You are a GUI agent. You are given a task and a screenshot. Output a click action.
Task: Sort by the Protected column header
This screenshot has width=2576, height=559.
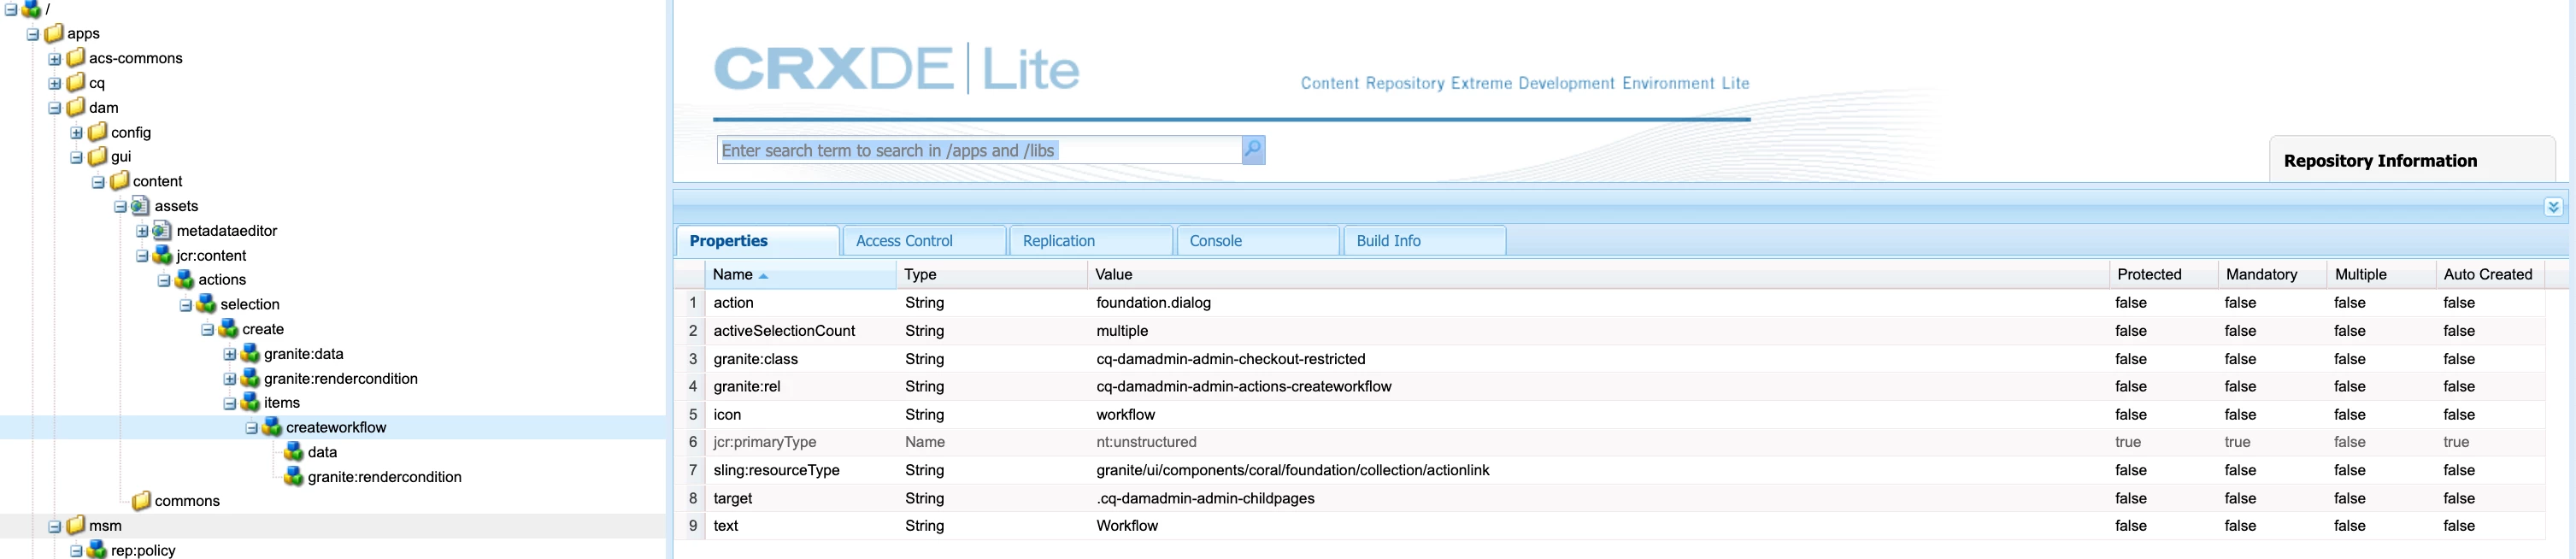pos(2163,274)
